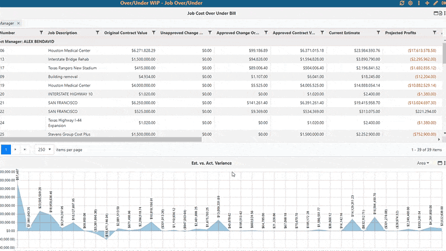446x251 pixels.
Task: Open the top bar vertical dots menu
Action: [x=419, y=3]
